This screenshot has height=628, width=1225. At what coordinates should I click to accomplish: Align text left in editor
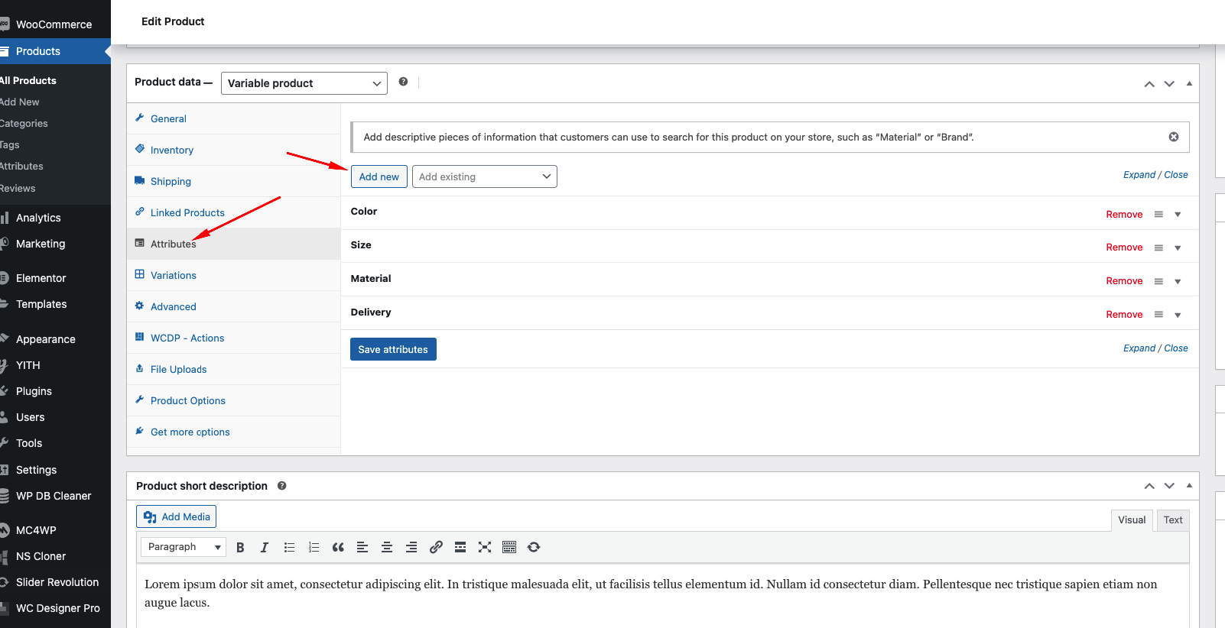point(362,547)
